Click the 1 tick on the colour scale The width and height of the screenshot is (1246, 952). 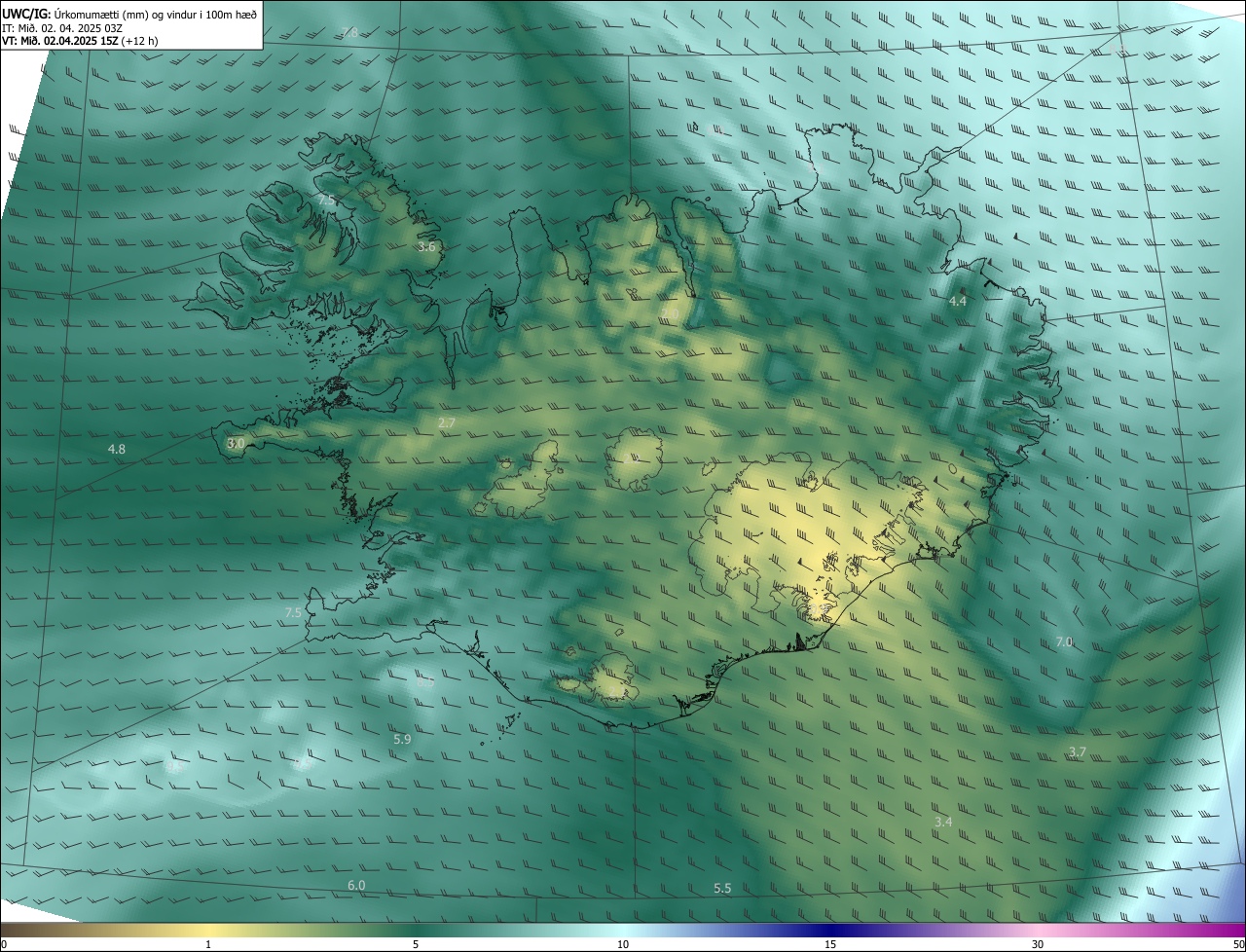(208, 944)
